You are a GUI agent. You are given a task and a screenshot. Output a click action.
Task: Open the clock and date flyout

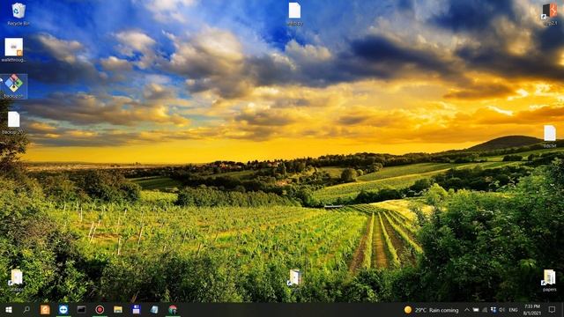click(x=532, y=310)
